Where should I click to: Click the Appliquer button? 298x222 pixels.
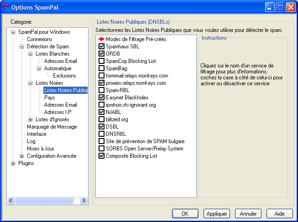click(217, 214)
